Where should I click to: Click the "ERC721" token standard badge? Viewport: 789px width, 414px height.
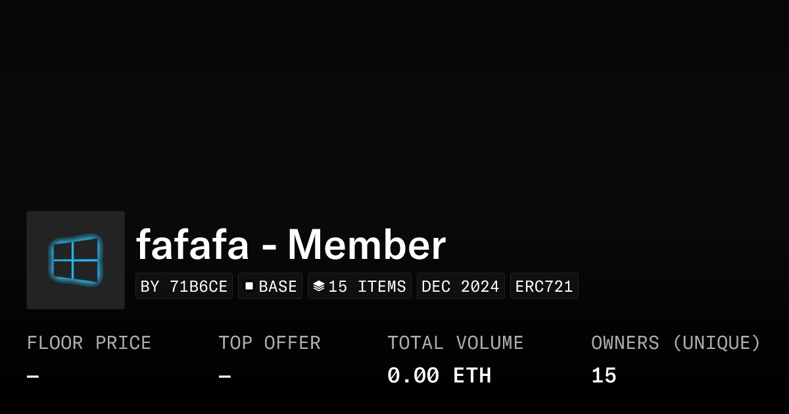click(544, 287)
